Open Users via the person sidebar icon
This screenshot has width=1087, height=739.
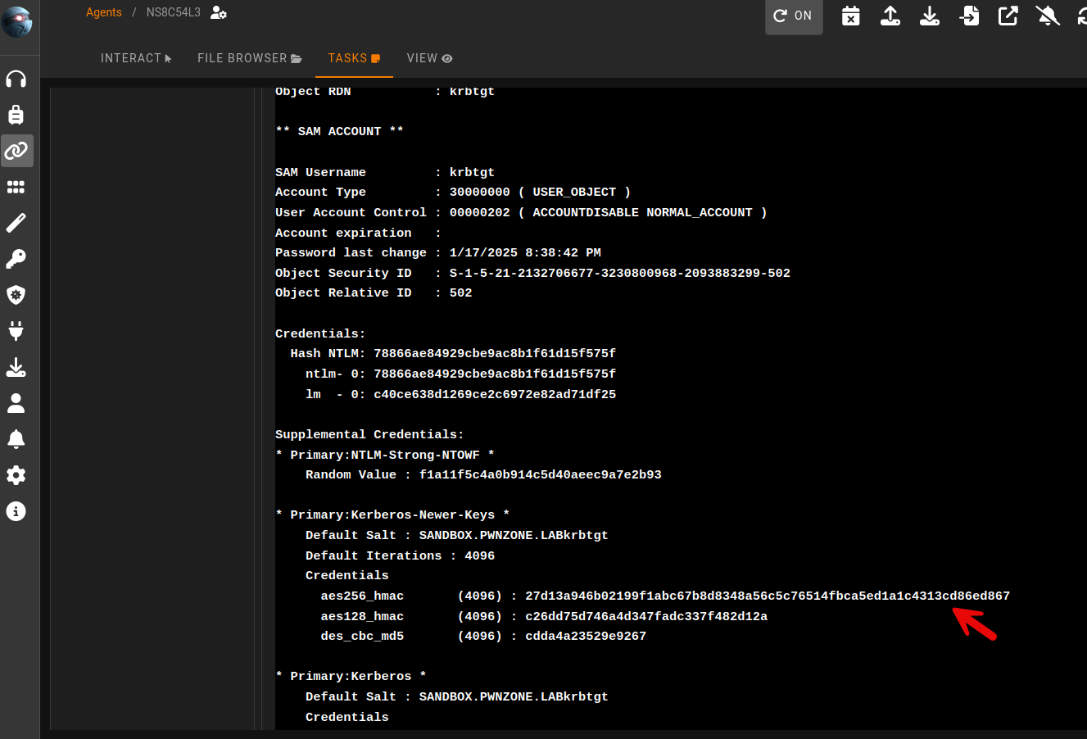point(16,403)
